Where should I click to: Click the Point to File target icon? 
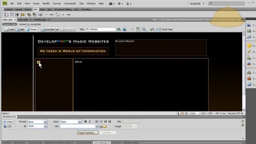pos(101,126)
